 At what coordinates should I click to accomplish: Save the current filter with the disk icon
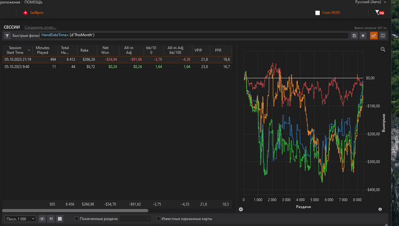click(354, 36)
